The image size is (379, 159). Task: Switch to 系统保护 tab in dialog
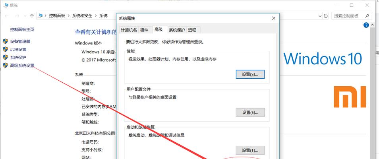177,30
